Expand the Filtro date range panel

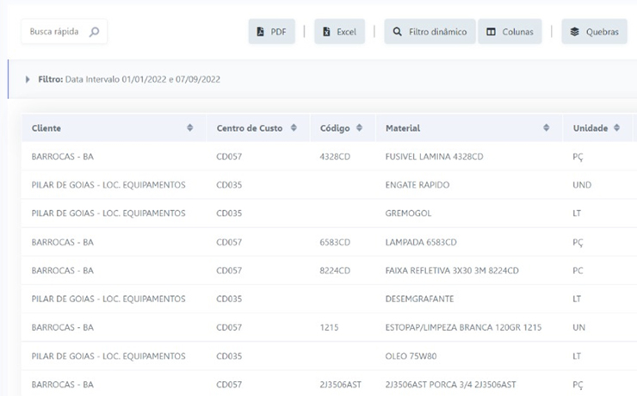click(28, 79)
